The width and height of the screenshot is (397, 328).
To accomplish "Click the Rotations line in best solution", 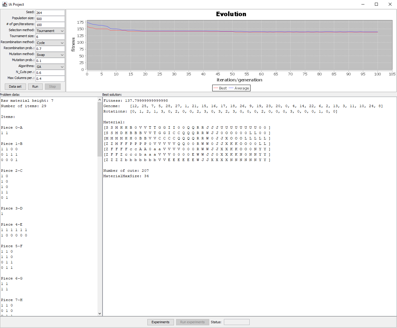I will click(x=220, y=111).
